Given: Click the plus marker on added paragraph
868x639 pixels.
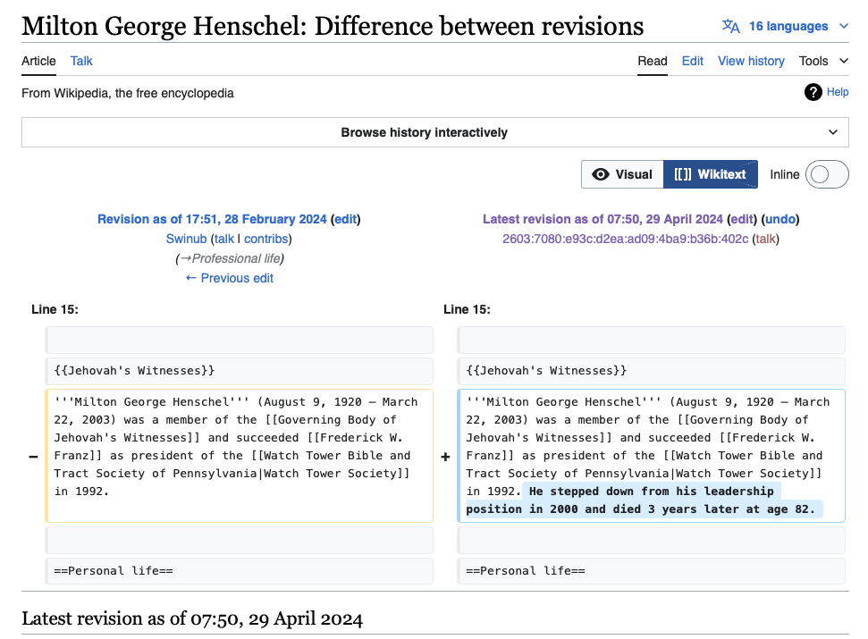Looking at the screenshot, I should (x=445, y=457).
